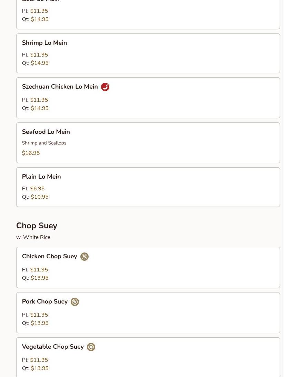Open the Shrimp Lo Mein item
Viewport: 291px width, 377px height.
pos(44,43)
